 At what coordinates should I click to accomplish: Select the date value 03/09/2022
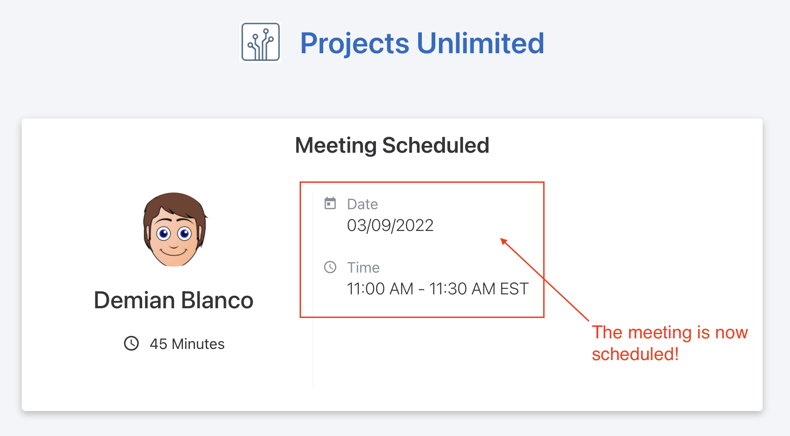click(390, 225)
